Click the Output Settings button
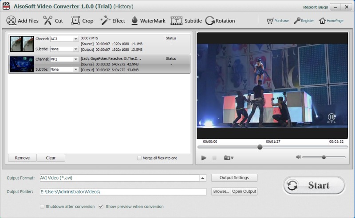The image size is (355, 218). (x=234, y=178)
